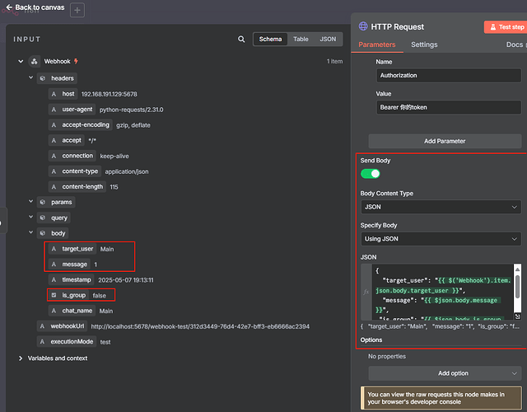Switch input view to Table

coord(301,40)
